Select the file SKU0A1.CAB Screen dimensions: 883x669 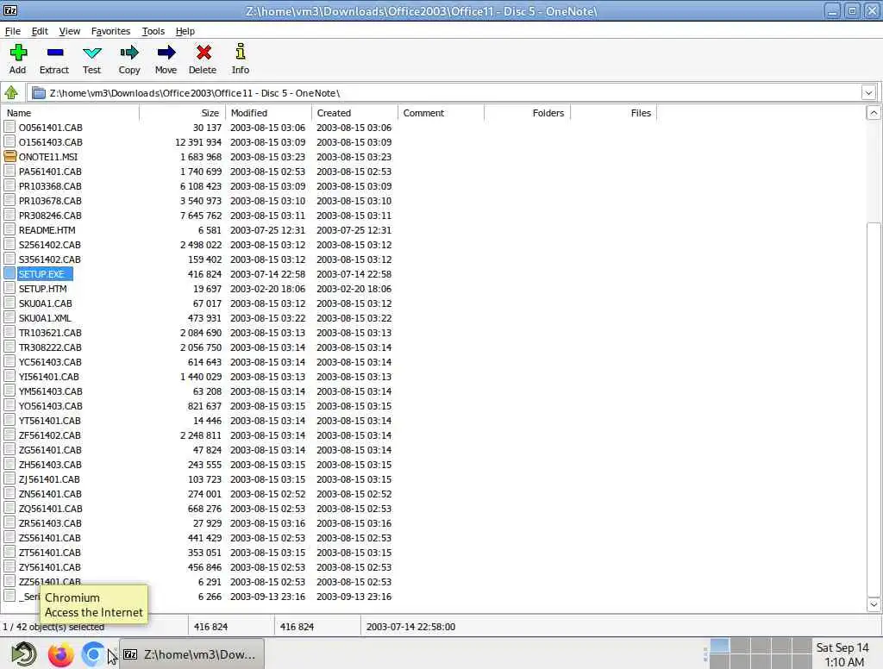point(46,303)
